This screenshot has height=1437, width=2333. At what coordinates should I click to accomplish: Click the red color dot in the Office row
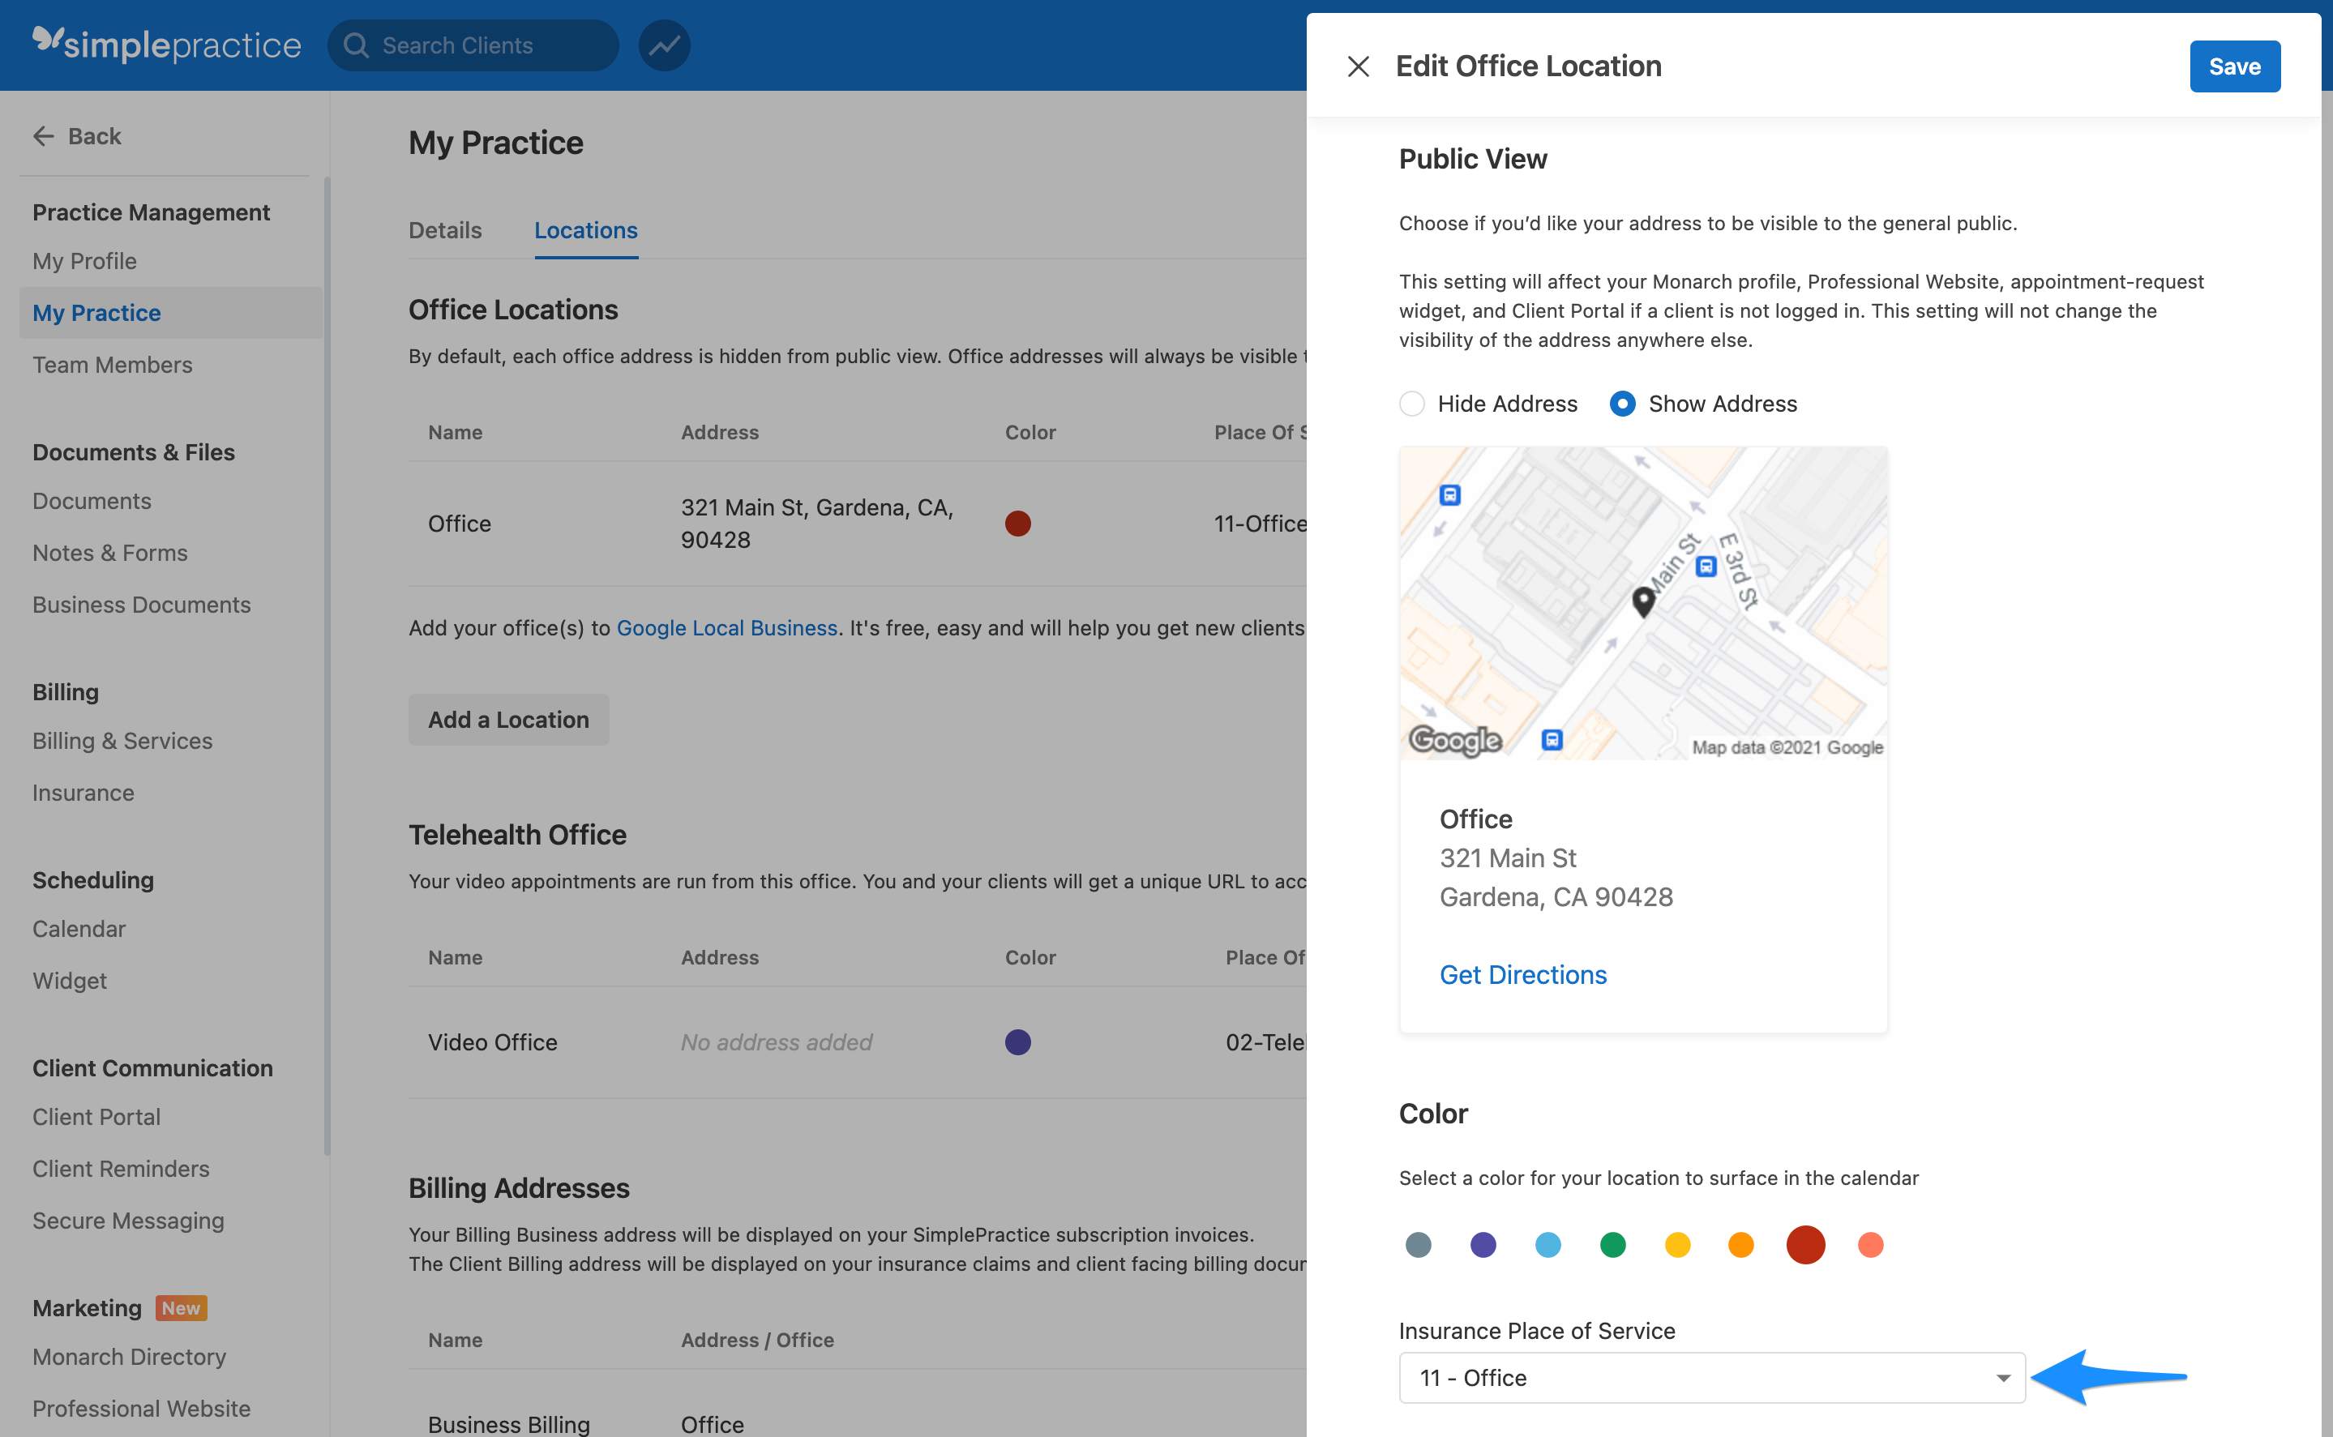(1018, 523)
